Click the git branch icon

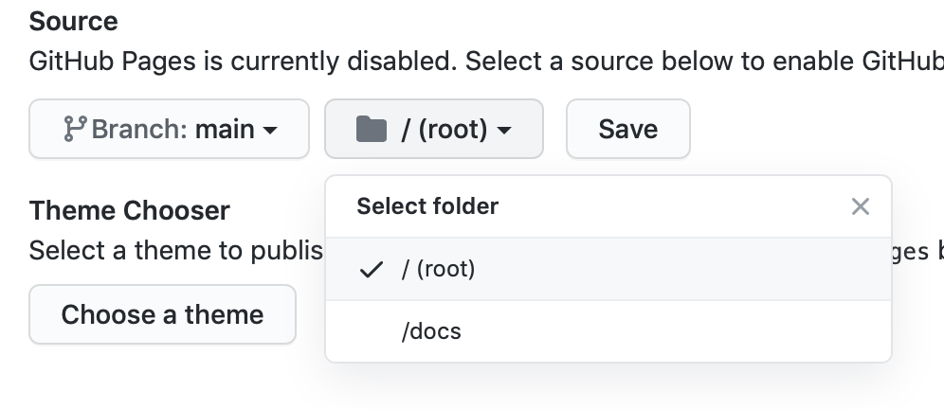tap(75, 129)
